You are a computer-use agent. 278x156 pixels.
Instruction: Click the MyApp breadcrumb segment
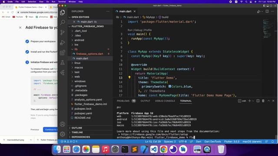(150, 17)
